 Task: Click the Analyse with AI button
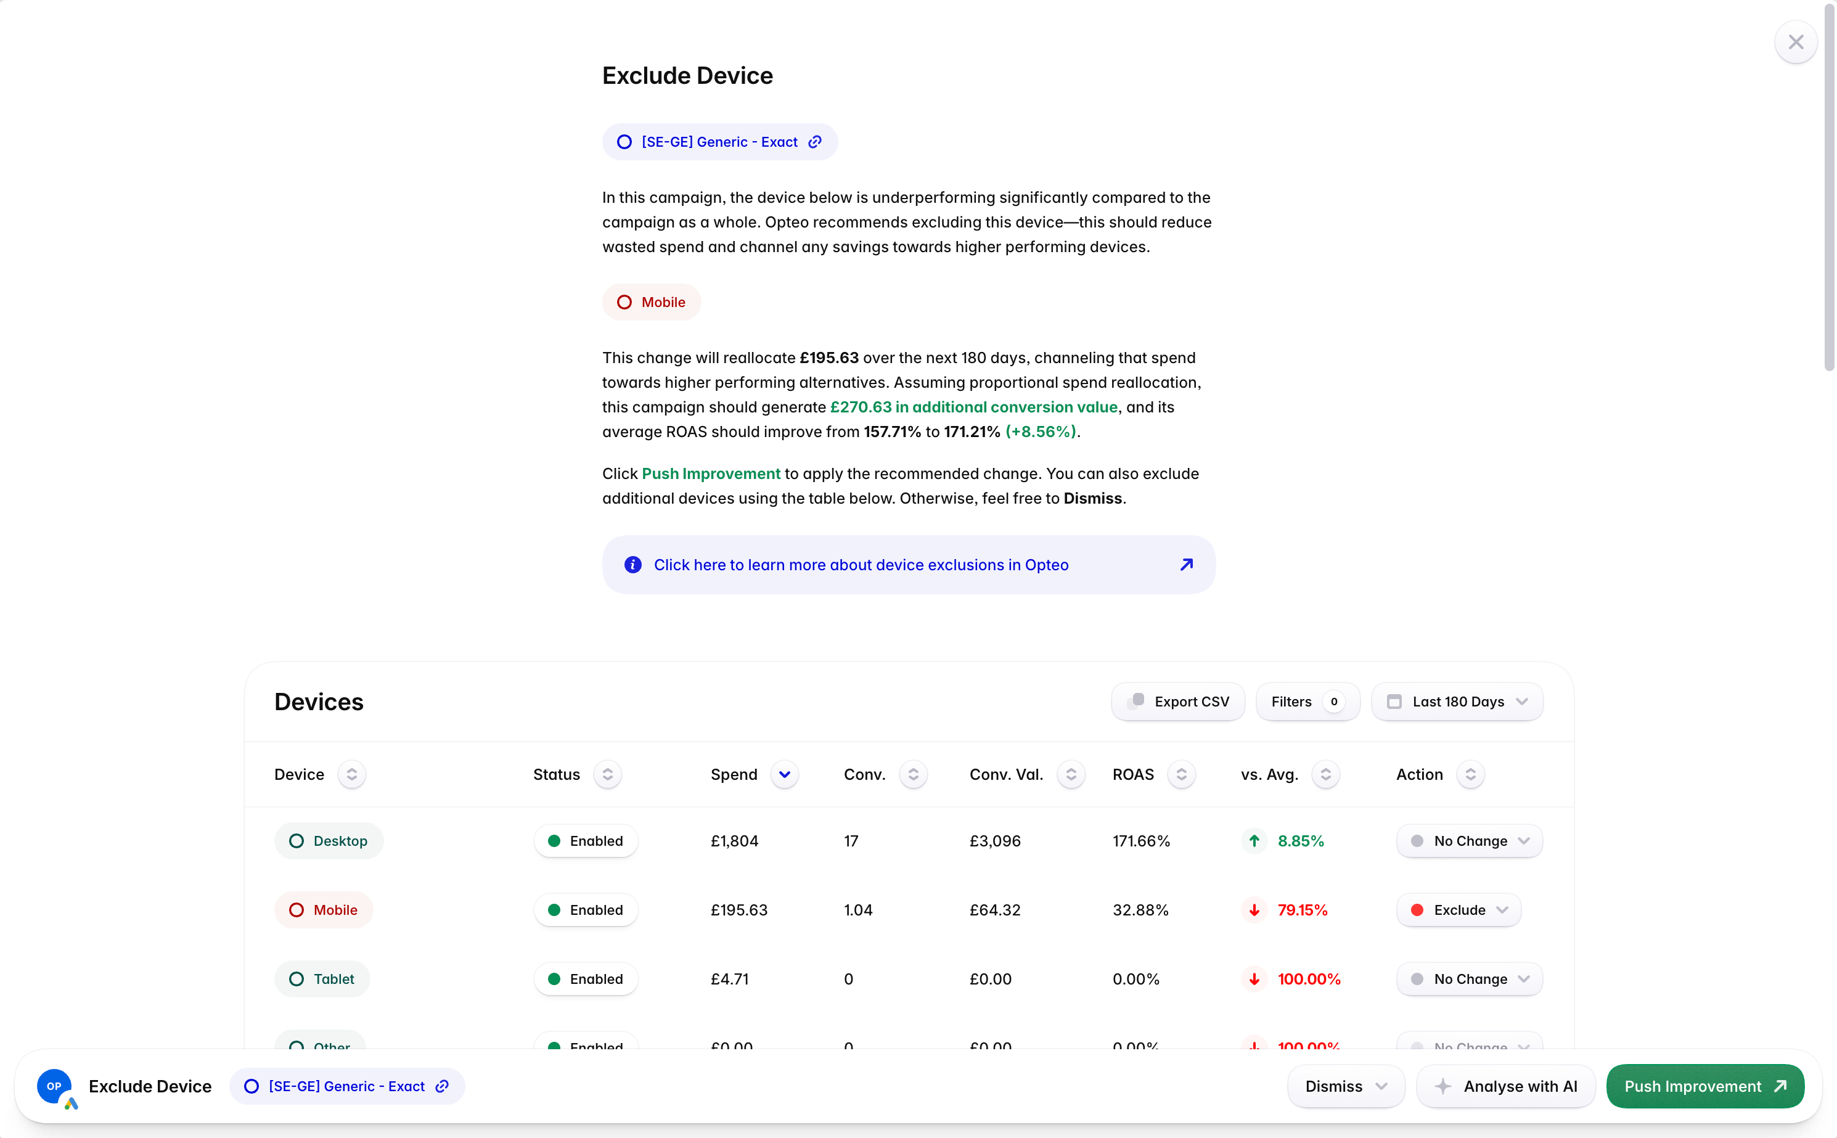pos(1506,1086)
